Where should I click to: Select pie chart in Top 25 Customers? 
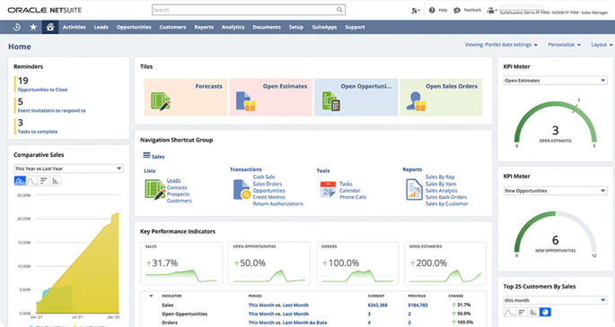click(545, 312)
